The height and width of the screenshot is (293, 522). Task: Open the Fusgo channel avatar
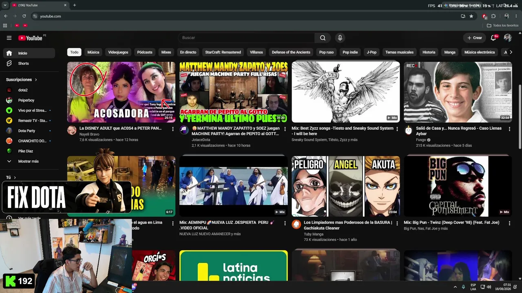coord(408,130)
